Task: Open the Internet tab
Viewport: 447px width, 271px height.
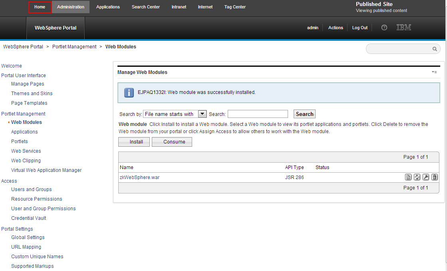Action: click(x=205, y=7)
